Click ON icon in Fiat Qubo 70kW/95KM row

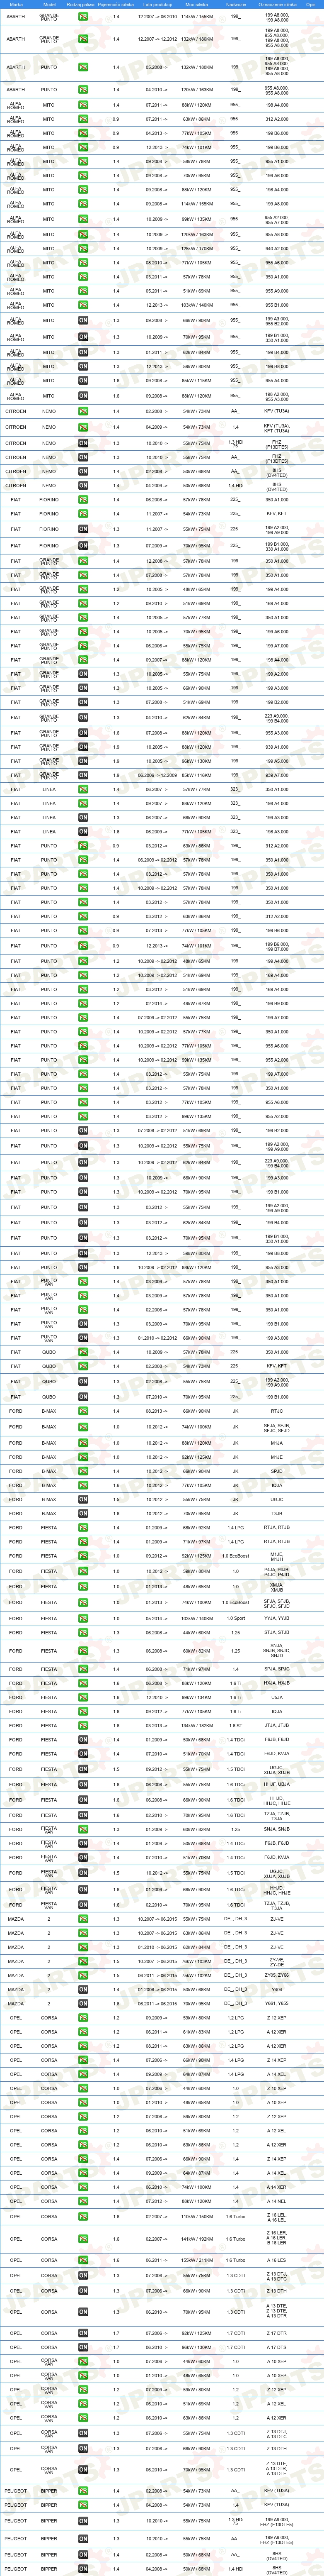(x=84, y=1397)
